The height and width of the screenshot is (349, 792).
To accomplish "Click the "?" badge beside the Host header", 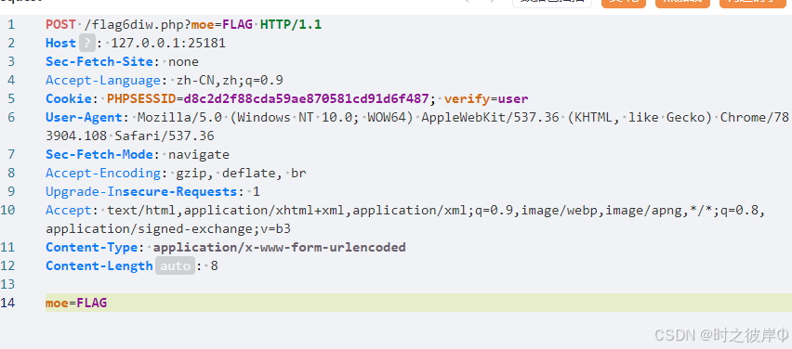I will (x=86, y=44).
